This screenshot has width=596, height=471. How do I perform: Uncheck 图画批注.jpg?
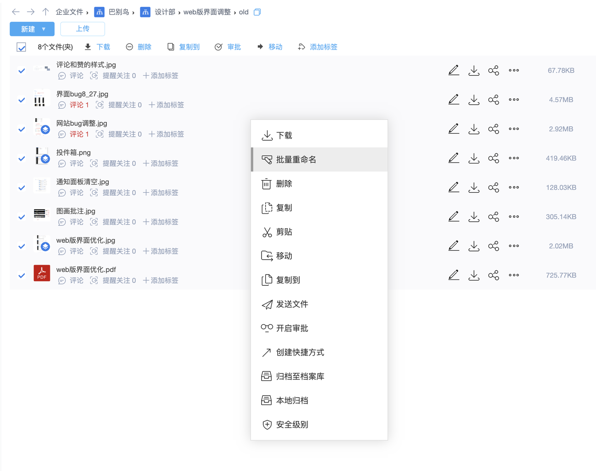(22, 217)
